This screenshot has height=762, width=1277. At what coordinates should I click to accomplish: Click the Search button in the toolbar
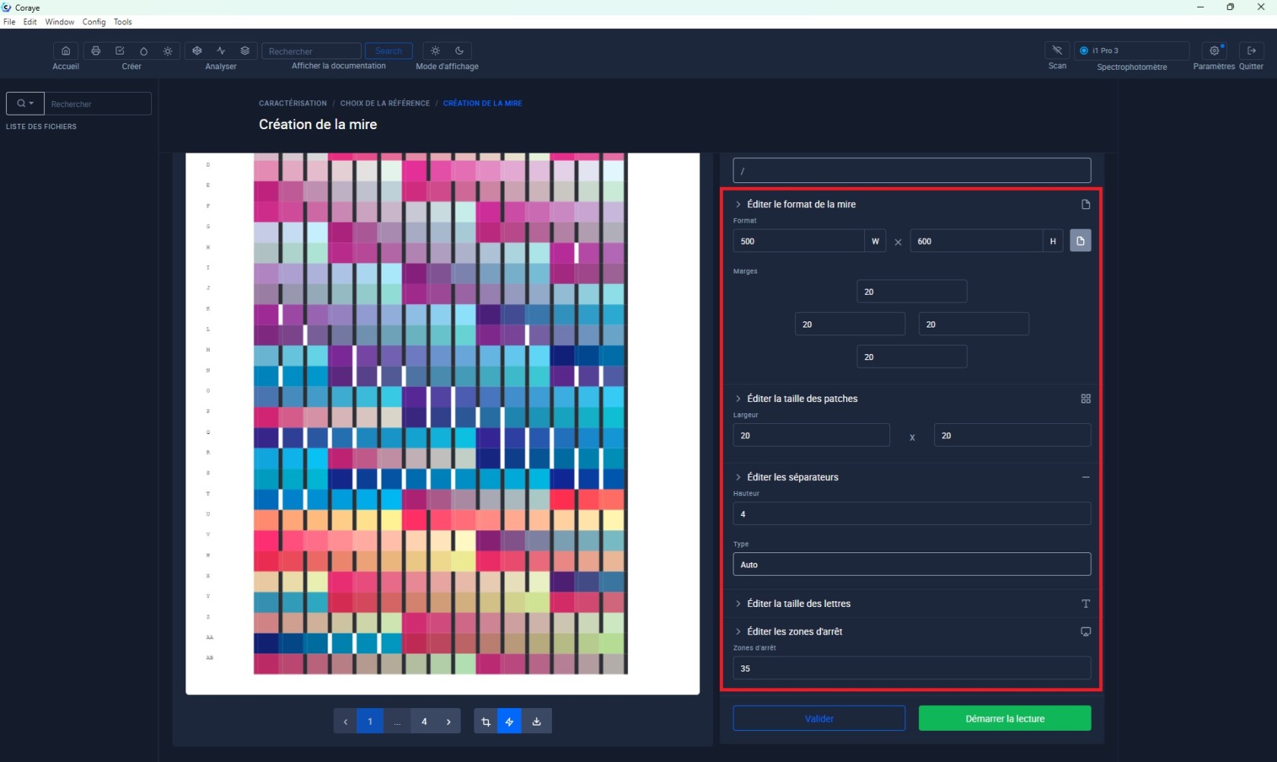pyautogui.click(x=388, y=51)
